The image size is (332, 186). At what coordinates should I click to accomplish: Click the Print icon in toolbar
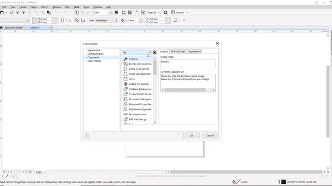pyautogui.click(x=30, y=12)
